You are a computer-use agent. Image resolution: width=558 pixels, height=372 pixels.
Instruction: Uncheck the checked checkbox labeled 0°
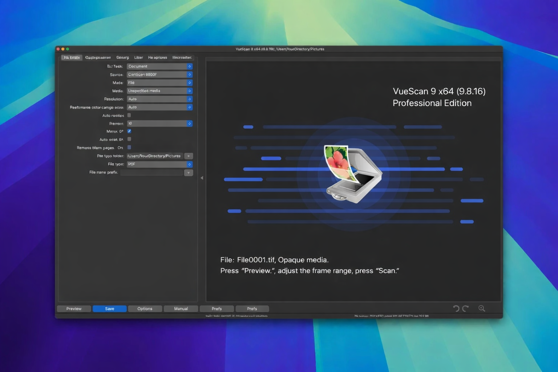129,131
